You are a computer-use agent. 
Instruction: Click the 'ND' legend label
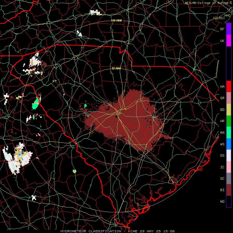(222, 202)
